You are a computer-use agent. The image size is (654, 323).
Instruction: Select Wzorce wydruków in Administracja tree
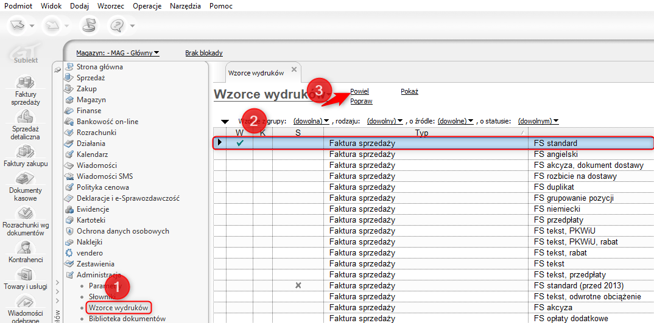pos(118,308)
